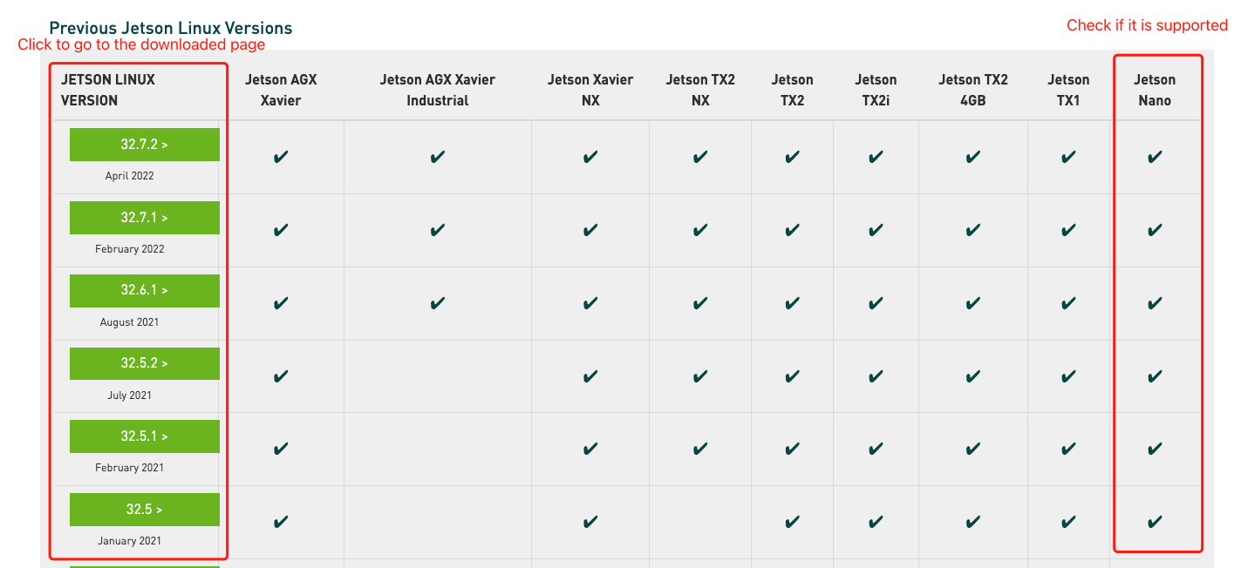The width and height of the screenshot is (1241, 568).
Task: Click Jetson Nano checkmark in 32.5 row
Action: click(1155, 523)
